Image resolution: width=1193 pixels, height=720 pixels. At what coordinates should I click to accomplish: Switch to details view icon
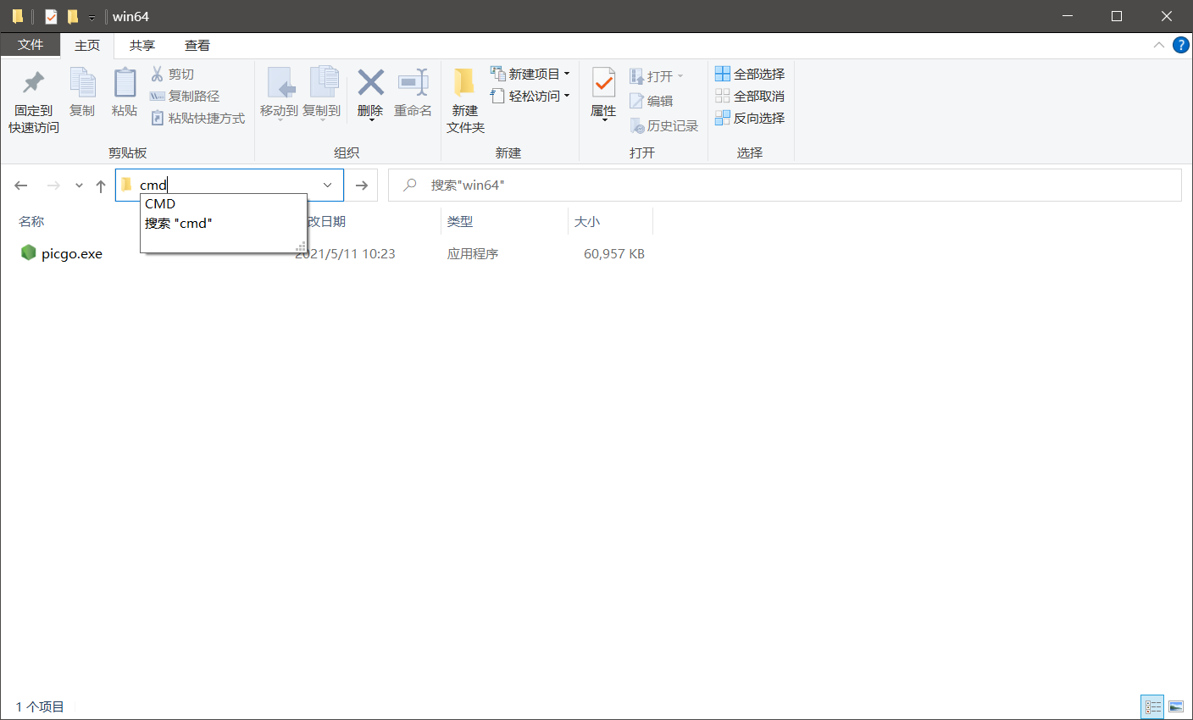tap(1153, 706)
